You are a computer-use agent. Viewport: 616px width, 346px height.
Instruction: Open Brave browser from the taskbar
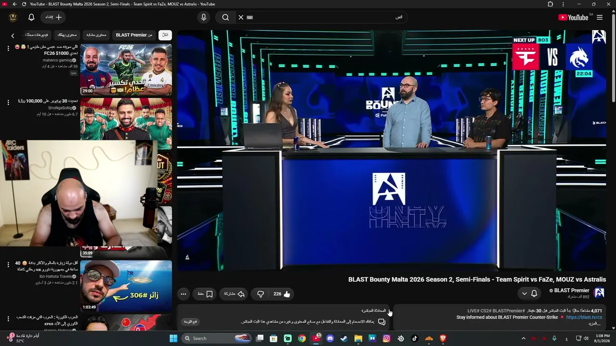(443, 338)
